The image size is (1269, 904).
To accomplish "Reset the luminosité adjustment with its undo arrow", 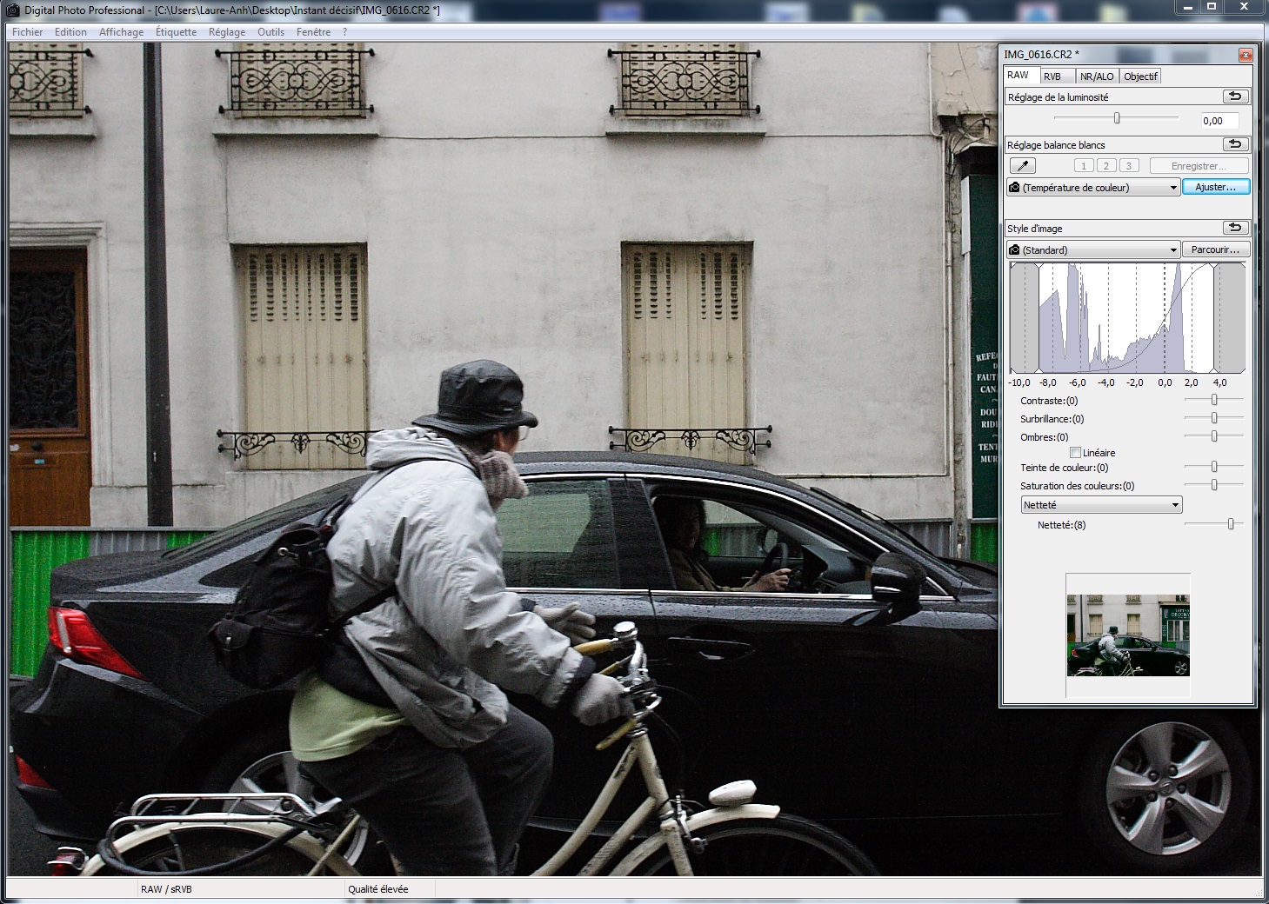I will pos(1235,96).
